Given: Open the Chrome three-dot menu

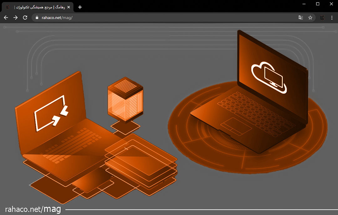Looking at the screenshot, I should [332, 18].
